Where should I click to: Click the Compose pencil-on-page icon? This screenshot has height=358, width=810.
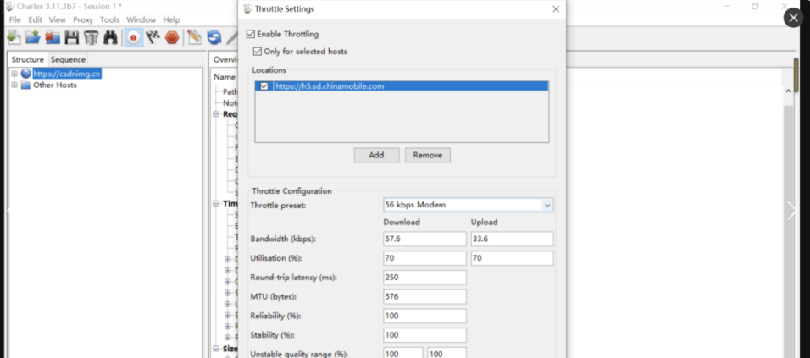click(x=195, y=37)
